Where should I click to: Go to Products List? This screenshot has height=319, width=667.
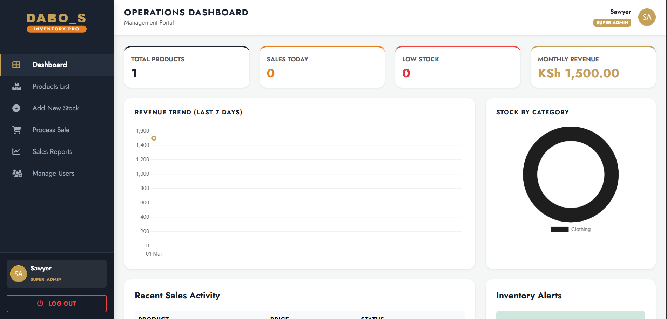[x=57, y=87]
